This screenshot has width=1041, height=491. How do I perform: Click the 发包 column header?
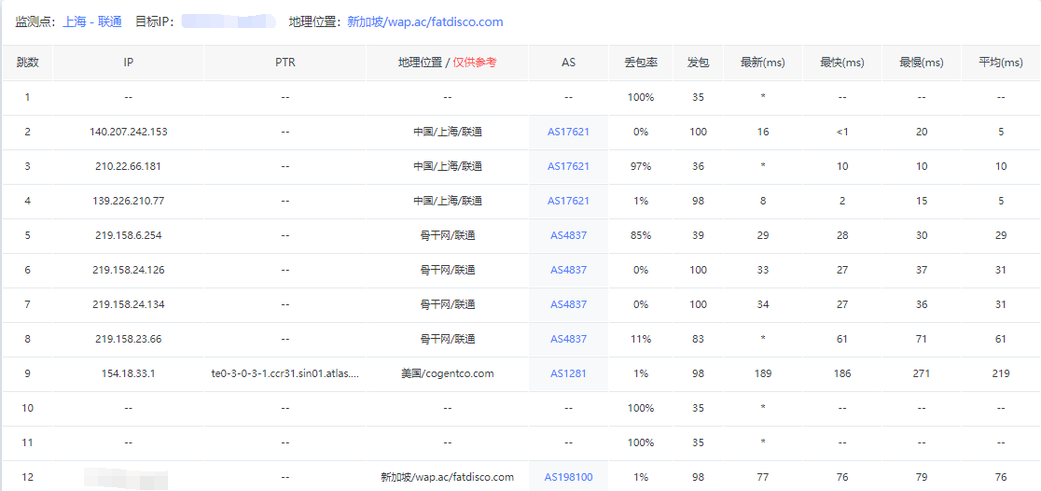pos(698,63)
